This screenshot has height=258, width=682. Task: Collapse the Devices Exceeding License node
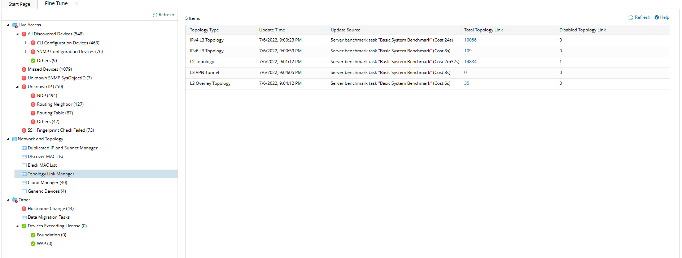click(17, 226)
